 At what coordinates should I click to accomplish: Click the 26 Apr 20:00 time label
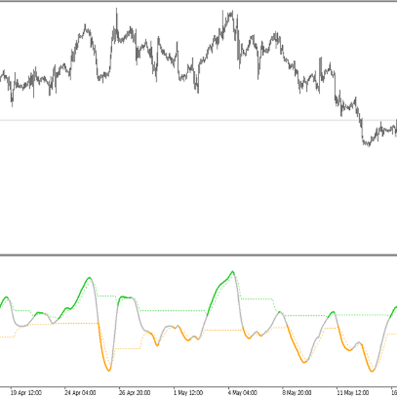coord(133,392)
